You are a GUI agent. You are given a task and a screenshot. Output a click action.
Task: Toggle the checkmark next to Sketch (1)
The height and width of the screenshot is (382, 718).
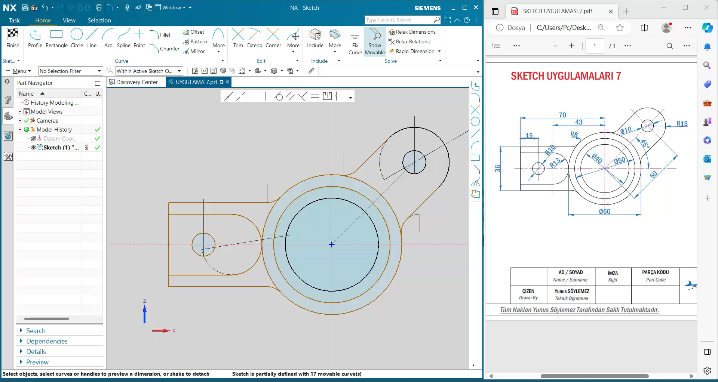pos(98,147)
